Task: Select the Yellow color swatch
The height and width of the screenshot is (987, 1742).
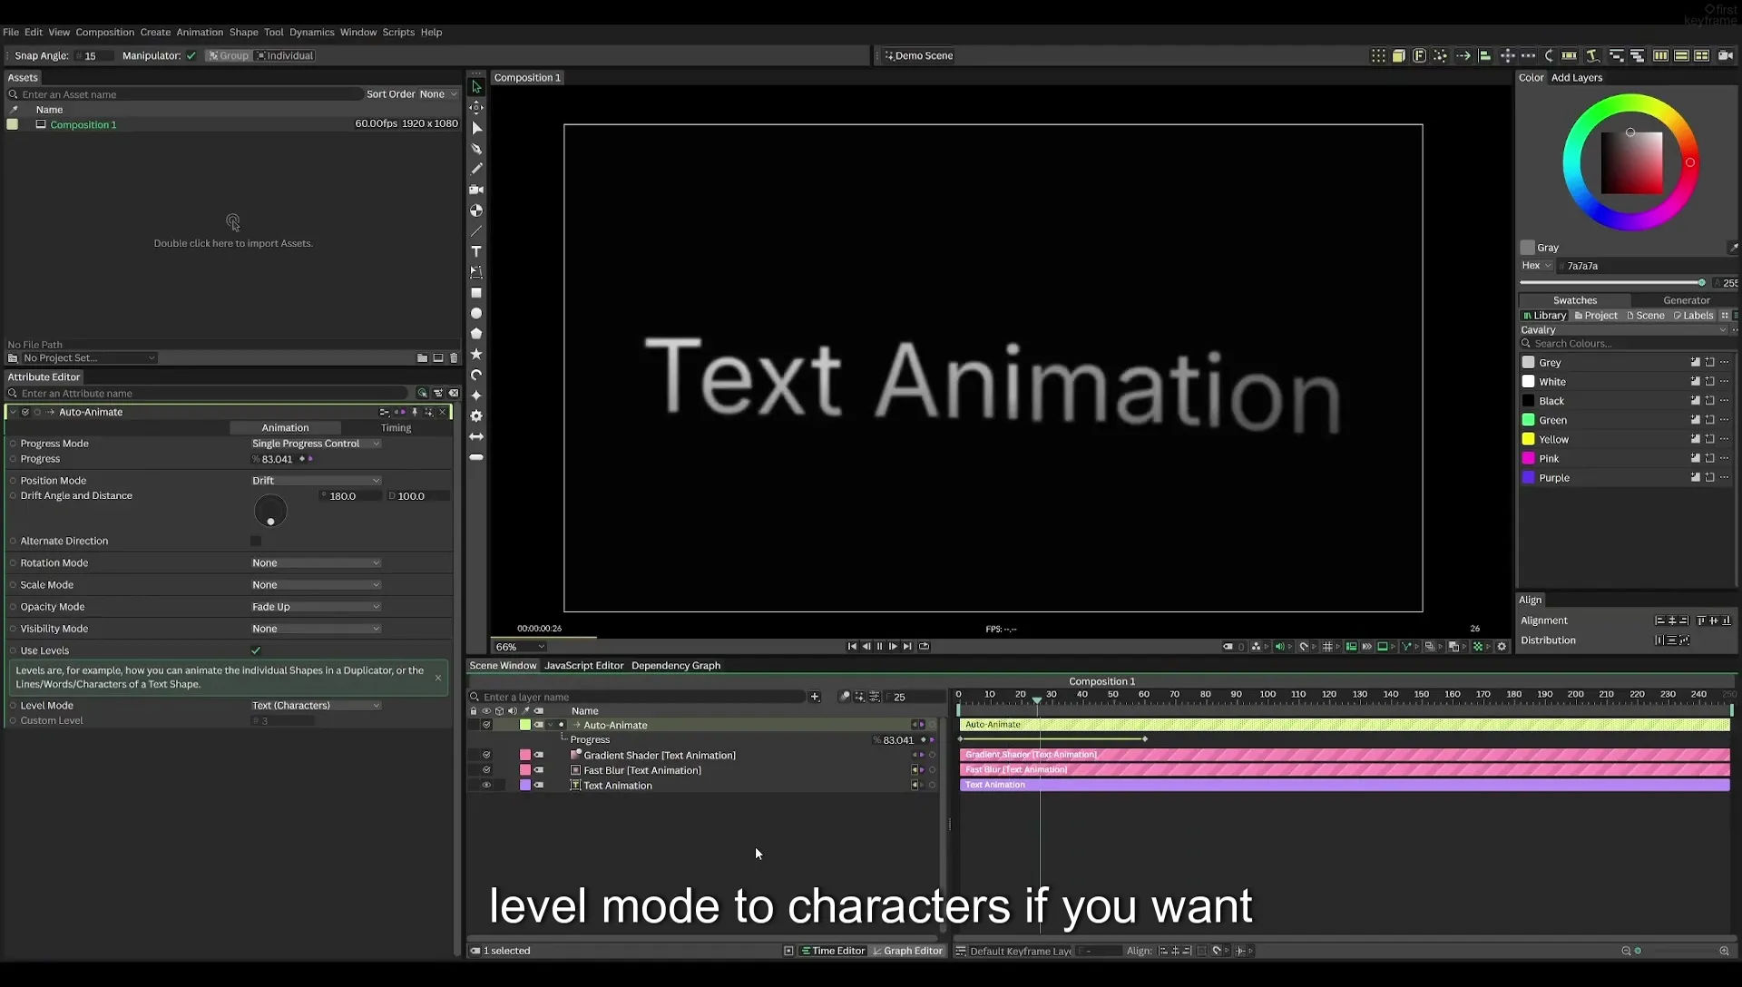Action: (x=1528, y=439)
